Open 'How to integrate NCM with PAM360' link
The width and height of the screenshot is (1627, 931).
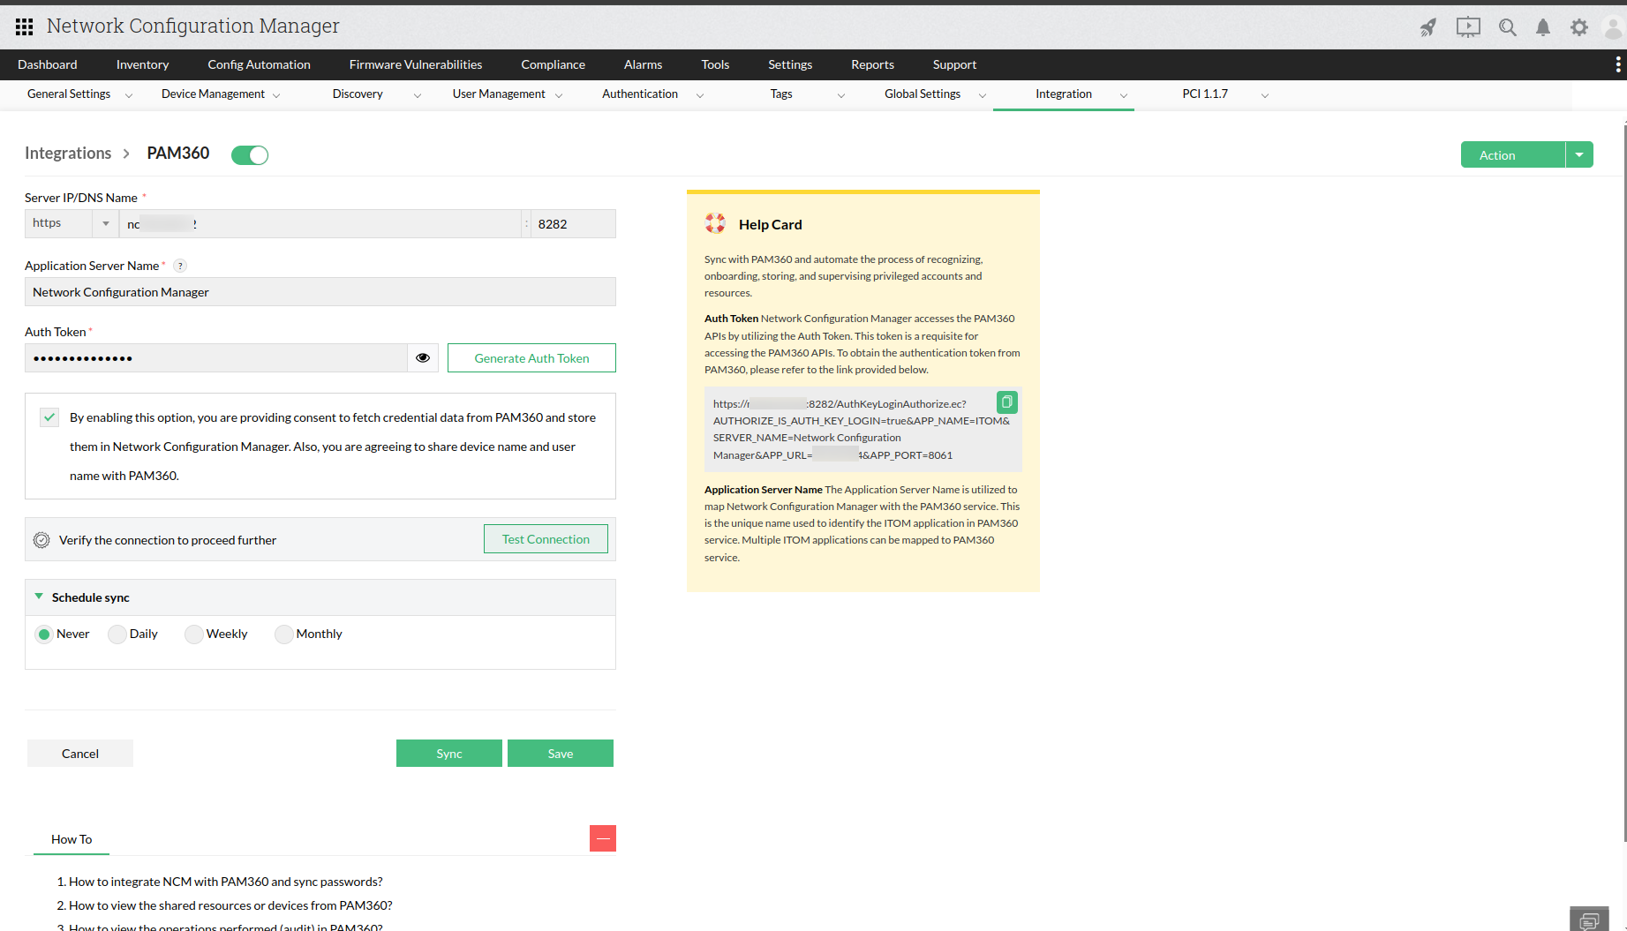click(226, 882)
